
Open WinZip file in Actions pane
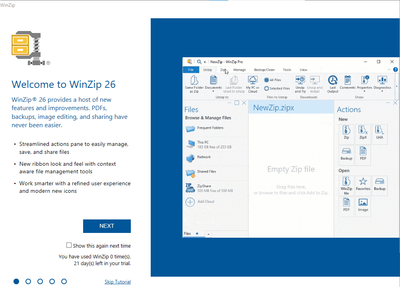click(346, 186)
